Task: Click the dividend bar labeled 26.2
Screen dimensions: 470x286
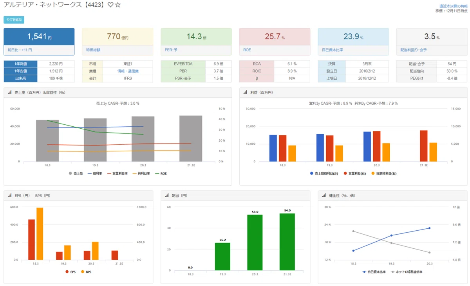Action: click(x=223, y=257)
